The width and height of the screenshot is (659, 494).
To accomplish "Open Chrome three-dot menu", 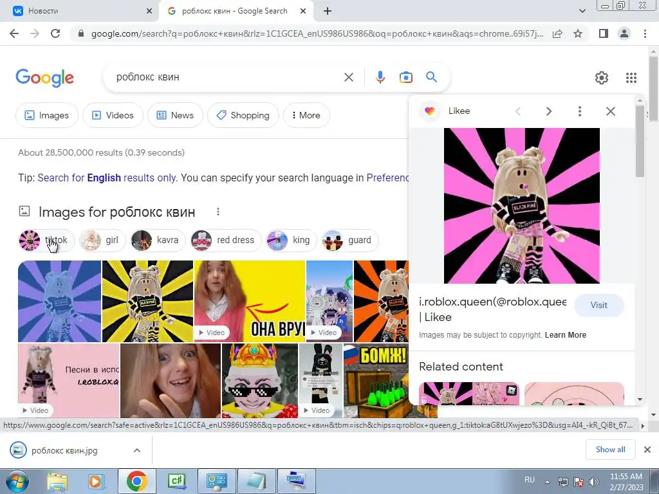I will 645,33.
